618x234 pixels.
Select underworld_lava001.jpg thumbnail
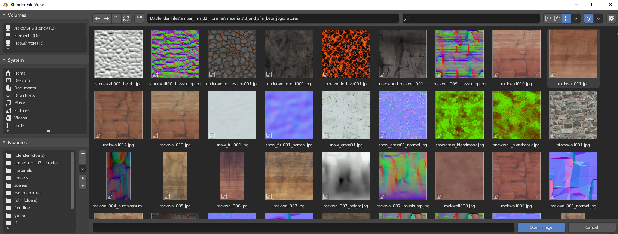point(346,54)
